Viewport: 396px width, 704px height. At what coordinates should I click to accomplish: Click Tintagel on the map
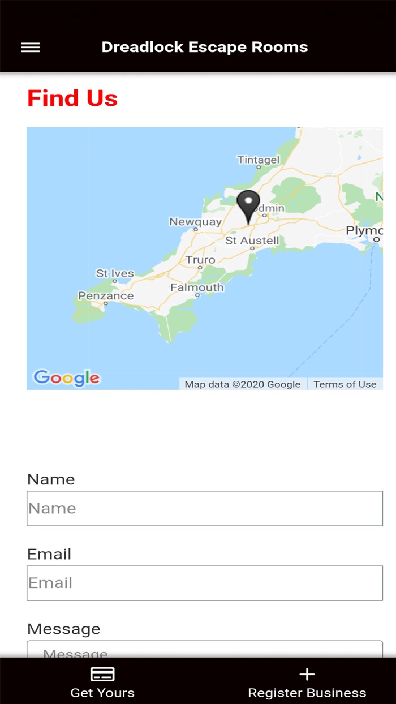[259, 160]
